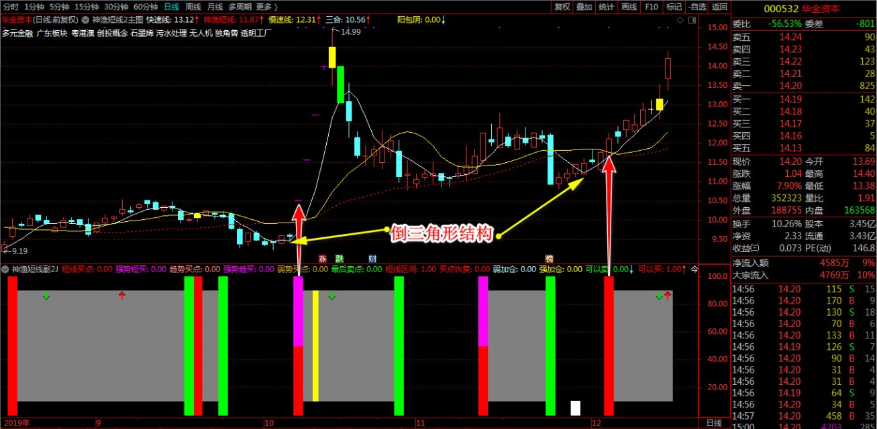Open the 无人机 concept tag
The width and height of the screenshot is (877, 429).
[x=201, y=32]
